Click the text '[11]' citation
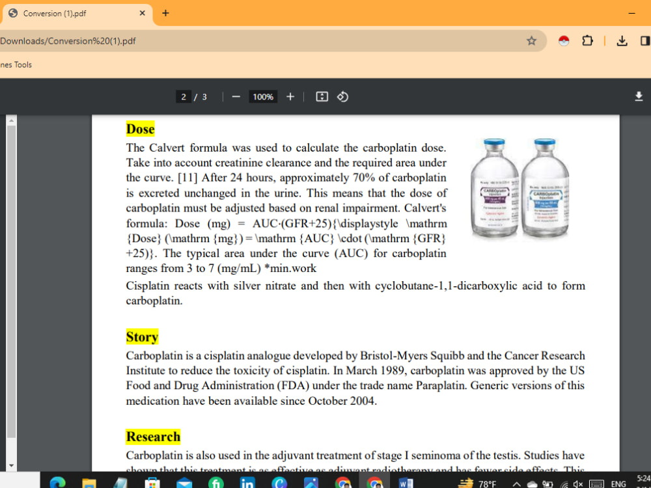The width and height of the screenshot is (651, 488). [187, 178]
